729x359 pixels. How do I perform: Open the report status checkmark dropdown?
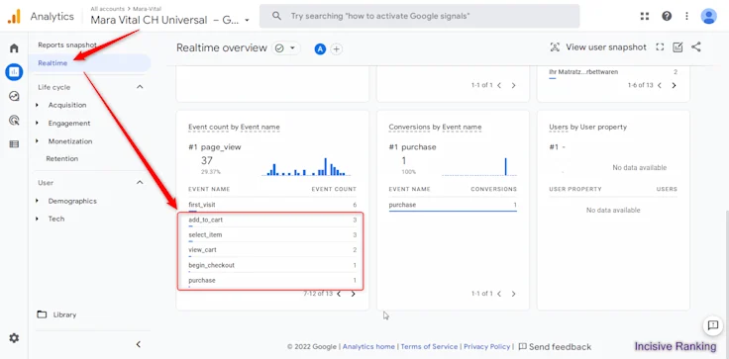286,48
